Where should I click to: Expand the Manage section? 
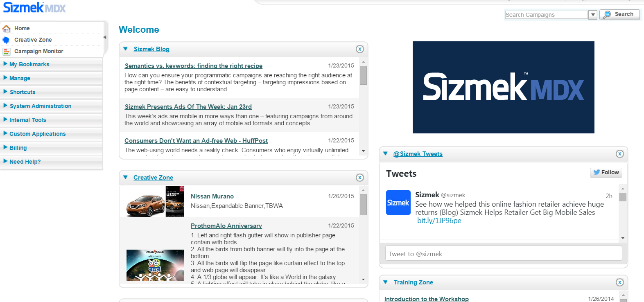click(x=20, y=78)
